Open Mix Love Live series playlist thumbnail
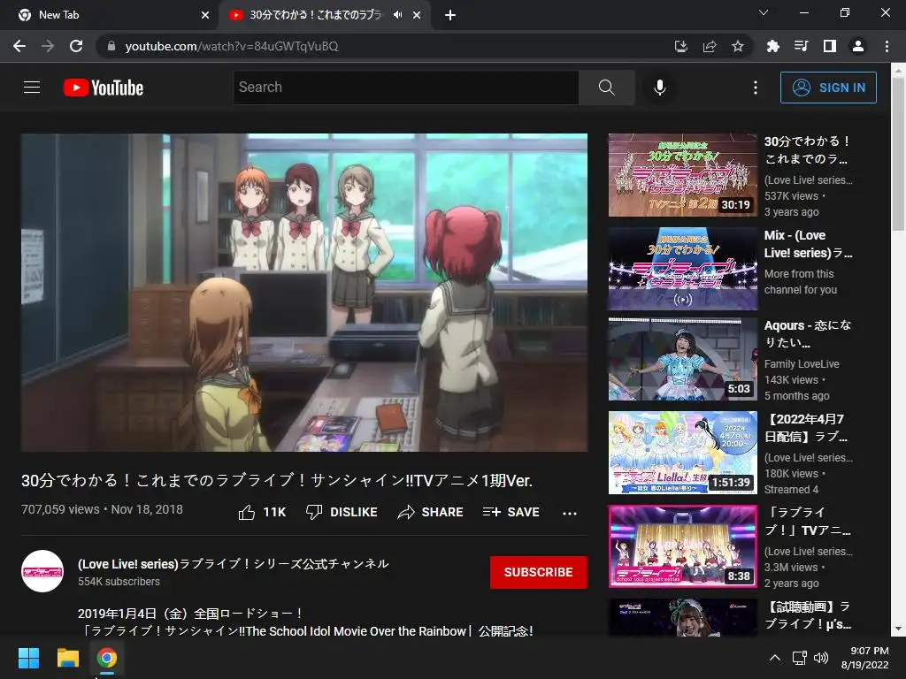Image resolution: width=906 pixels, height=679 pixels. point(682,269)
